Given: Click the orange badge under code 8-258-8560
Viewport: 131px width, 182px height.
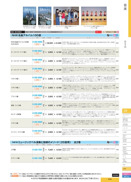Looking at the screenshot, I should click(x=37, y=44).
